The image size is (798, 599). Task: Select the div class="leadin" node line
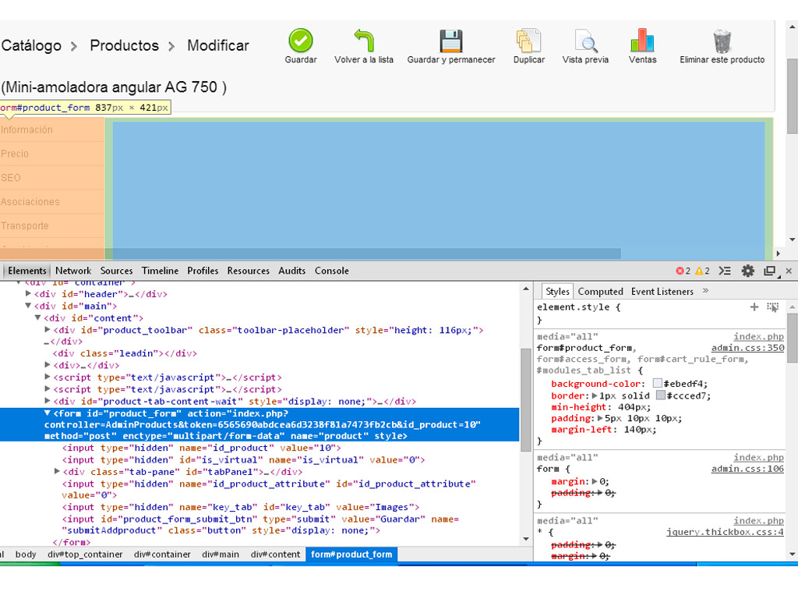(125, 353)
